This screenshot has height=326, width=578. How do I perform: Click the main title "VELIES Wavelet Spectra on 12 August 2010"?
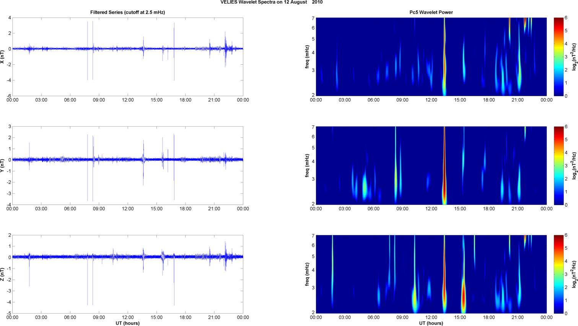pyautogui.click(x=271, y=2)
